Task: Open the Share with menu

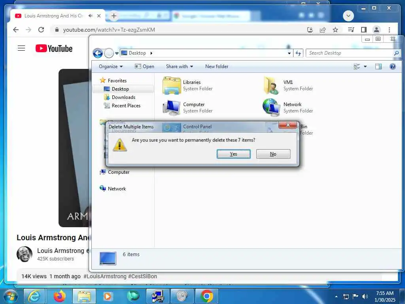Action: (179, 66)
